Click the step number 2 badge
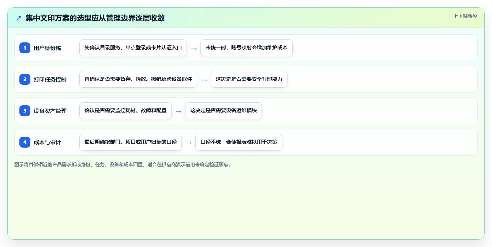Screen dimensions: 492x247 [25, 79]
